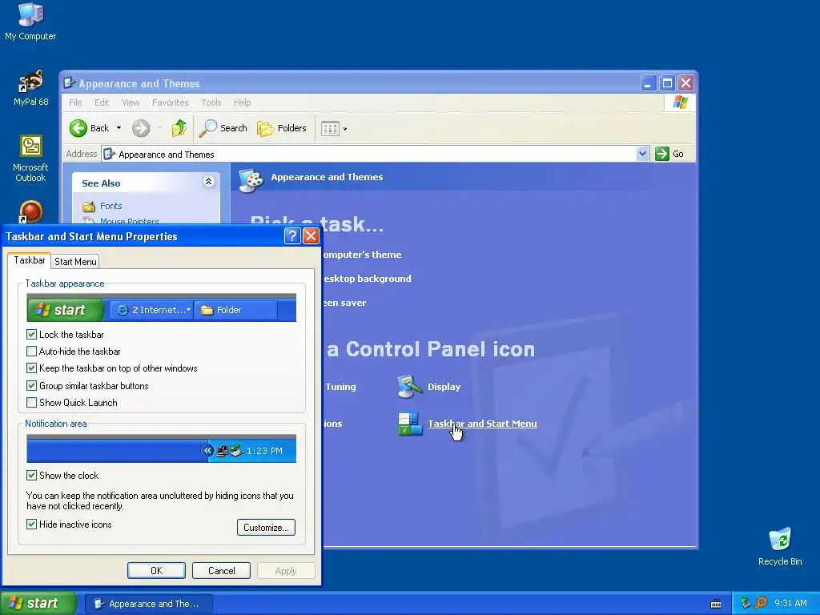Go Back in Appearance and Themes window
The image size is (820, 615).
(90, 128)
